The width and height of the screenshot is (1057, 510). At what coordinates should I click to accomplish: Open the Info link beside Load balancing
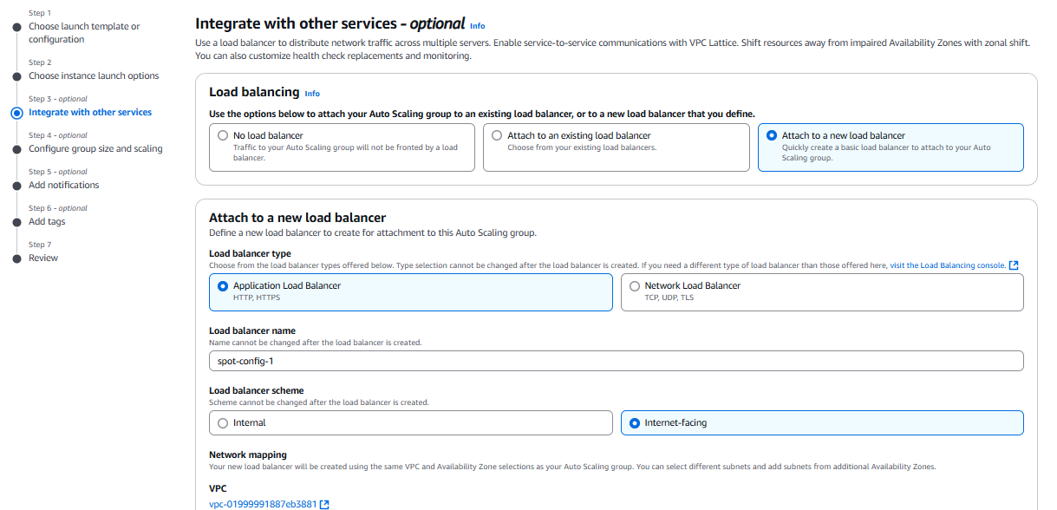click(x=312, y=94)
